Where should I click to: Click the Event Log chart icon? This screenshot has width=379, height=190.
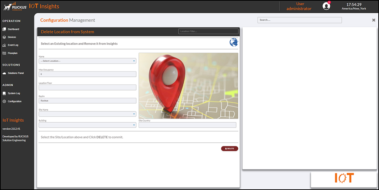coord(4,45)
